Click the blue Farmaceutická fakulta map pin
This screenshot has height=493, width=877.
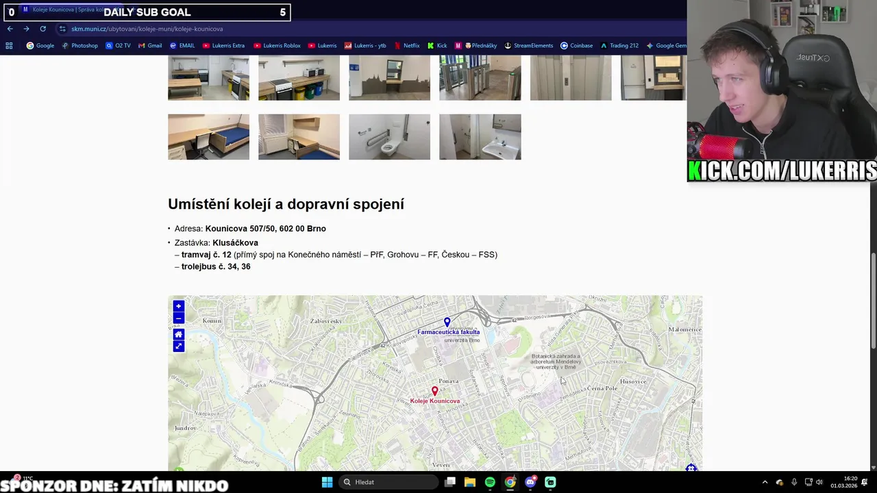point(447,322)
